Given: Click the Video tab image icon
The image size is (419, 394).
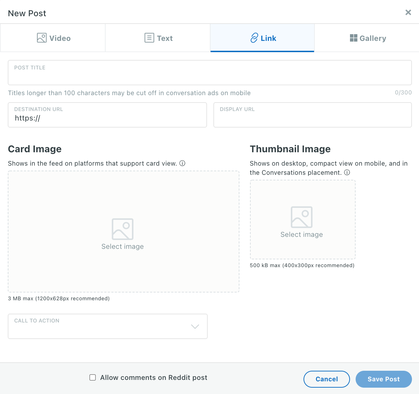Looking at the screenshot, I should 42,38.
